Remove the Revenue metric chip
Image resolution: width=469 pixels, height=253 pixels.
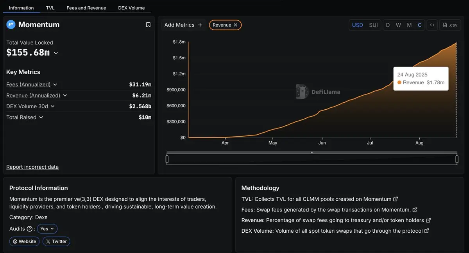236,25
